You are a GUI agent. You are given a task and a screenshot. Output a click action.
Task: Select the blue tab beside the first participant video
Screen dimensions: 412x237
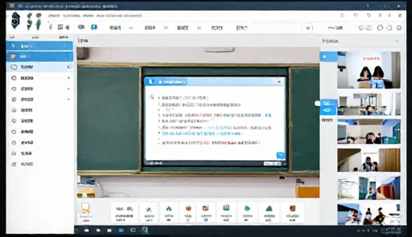328,57
